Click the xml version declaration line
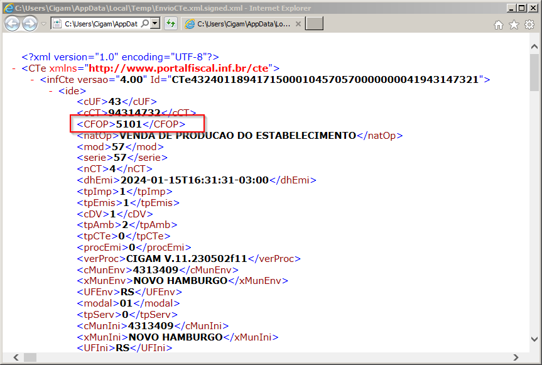Image resolution: width=542 pixels, height=365 pixels. coord(120,57)
